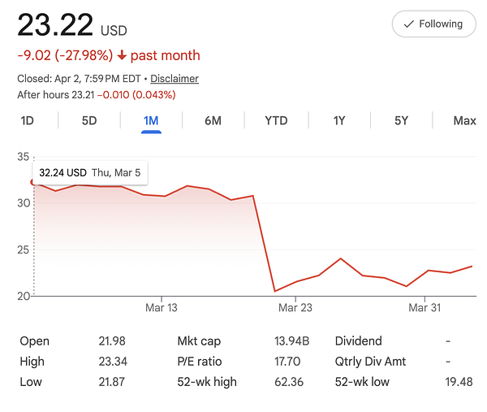The height and width of the screenshot is (412, 487).
Task: Click the Mkt cap label
Action: click(199, 341)
